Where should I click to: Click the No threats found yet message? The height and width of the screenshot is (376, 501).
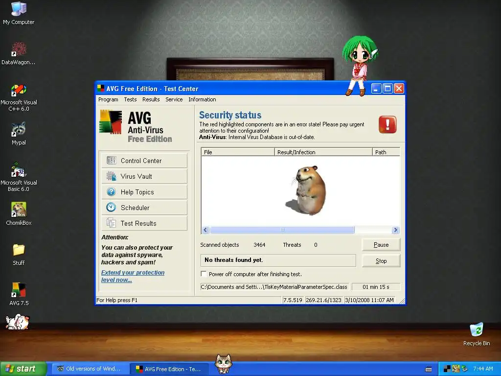(x=278, y=260)
